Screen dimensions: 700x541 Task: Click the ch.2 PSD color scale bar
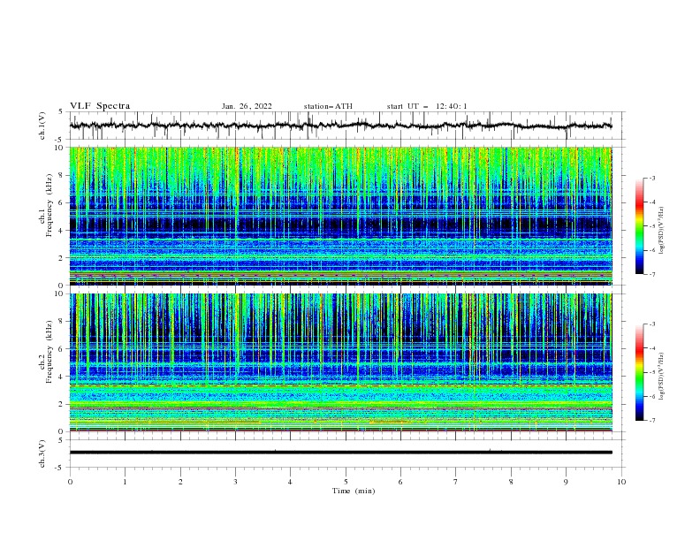pos(640,372)
